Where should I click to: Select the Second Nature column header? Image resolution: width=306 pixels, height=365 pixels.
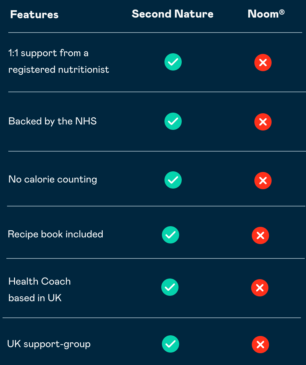pos(172,14)
